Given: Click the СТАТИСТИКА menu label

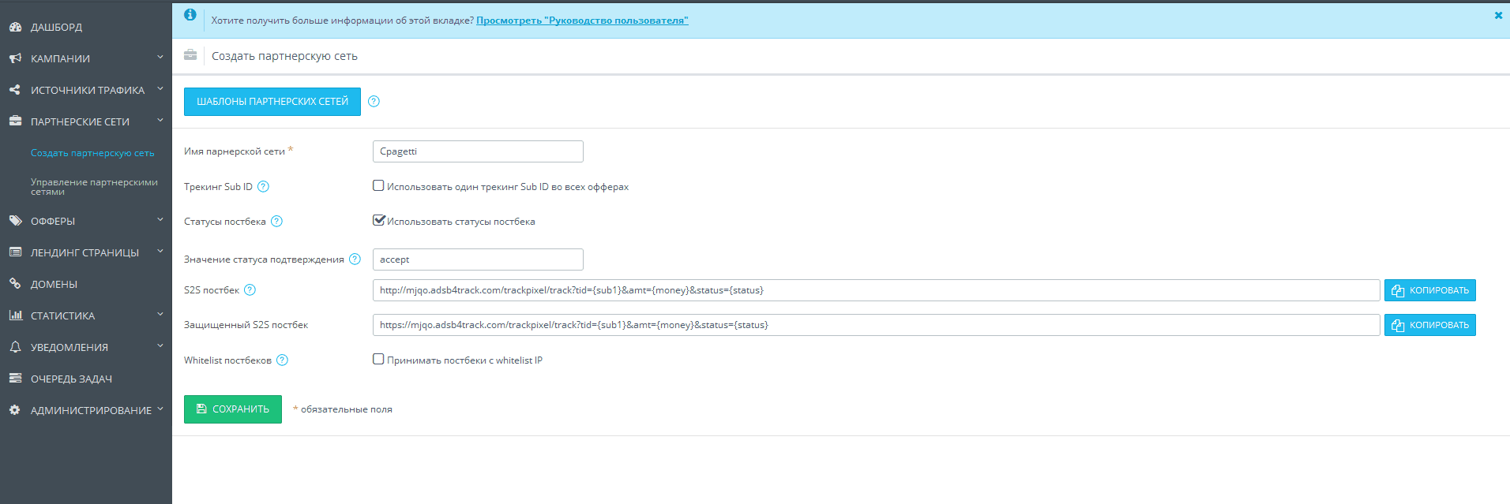Looking at the screenshot, I should (x=62, y=315).
